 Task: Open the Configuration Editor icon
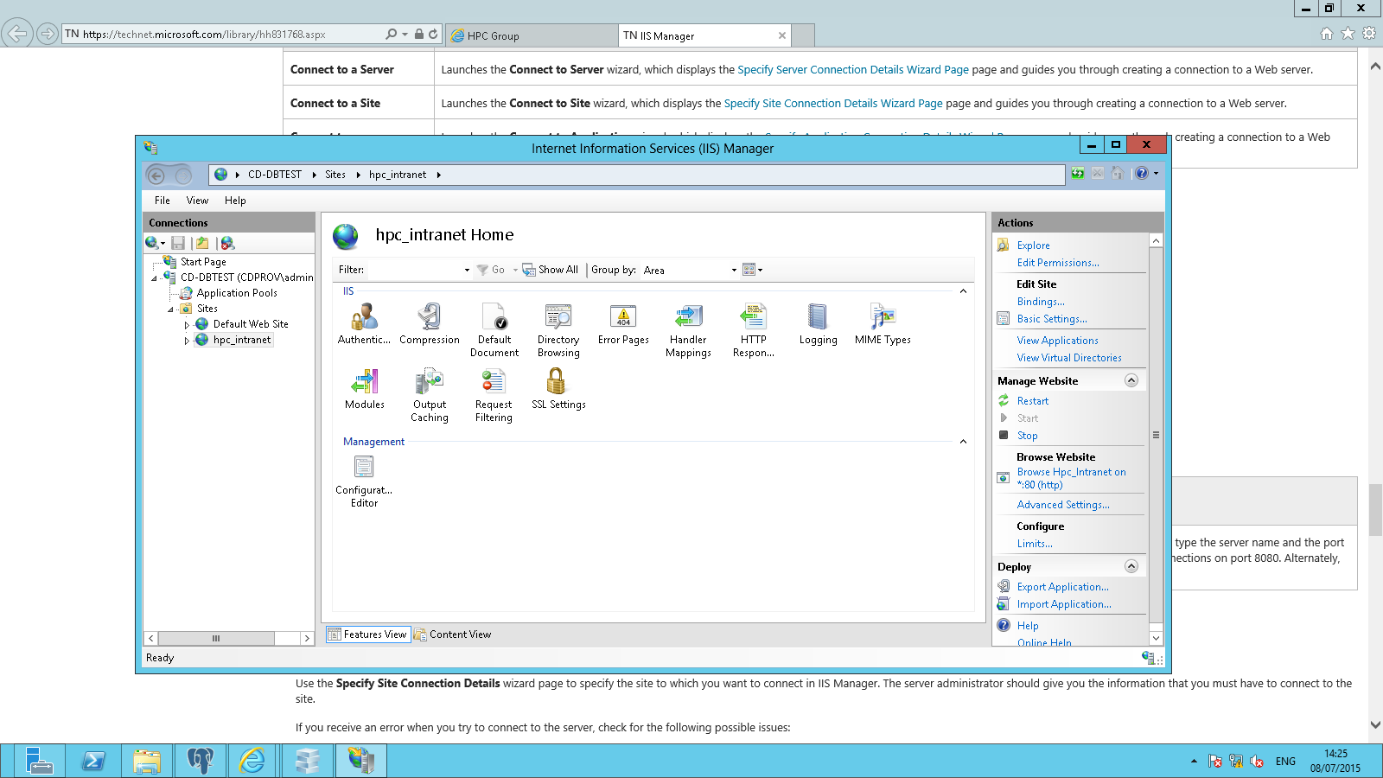tap(364, 481)
